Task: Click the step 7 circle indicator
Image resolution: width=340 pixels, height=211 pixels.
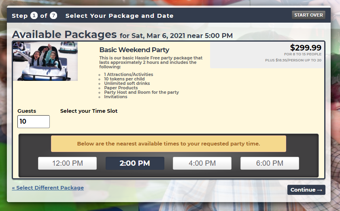Action: click(x=53, y=16)
